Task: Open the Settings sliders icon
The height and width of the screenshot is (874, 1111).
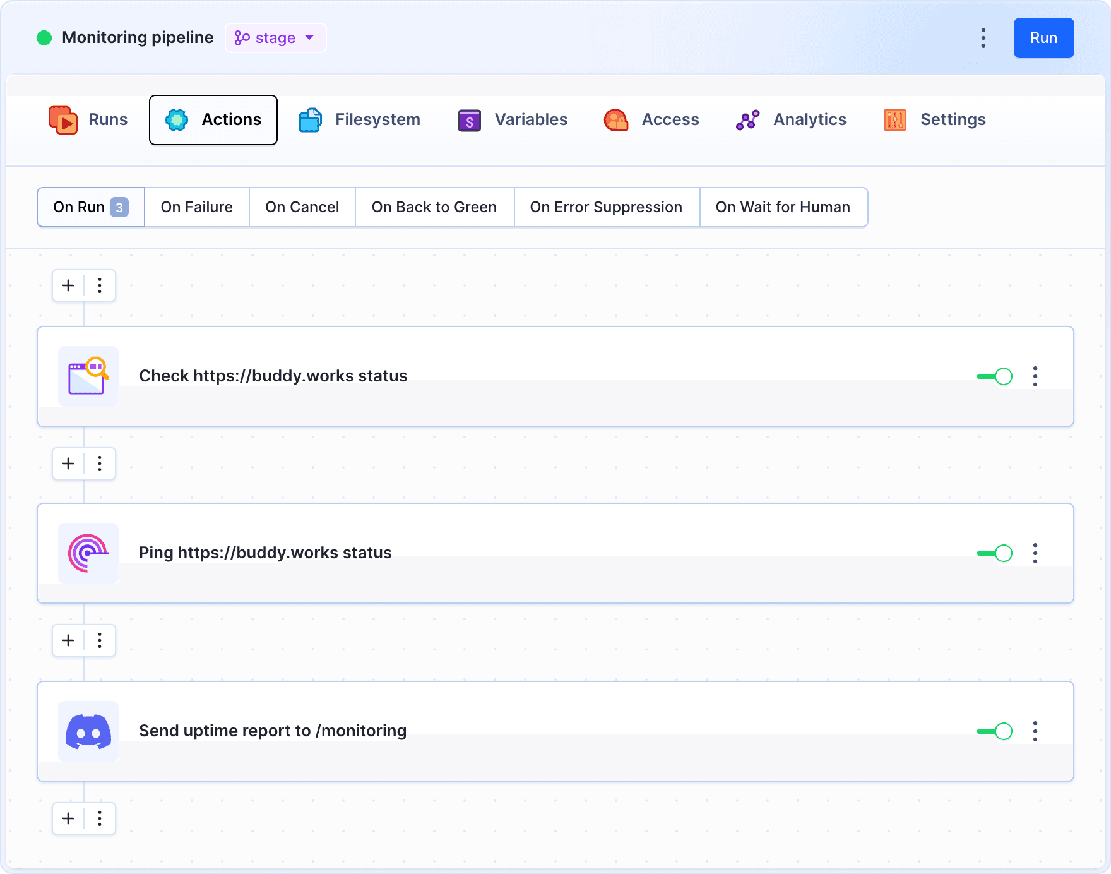Action: (x=895, y=119)
